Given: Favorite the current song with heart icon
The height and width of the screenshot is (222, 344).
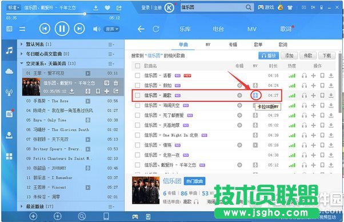Looking at the screenshot, I should 107,8.
